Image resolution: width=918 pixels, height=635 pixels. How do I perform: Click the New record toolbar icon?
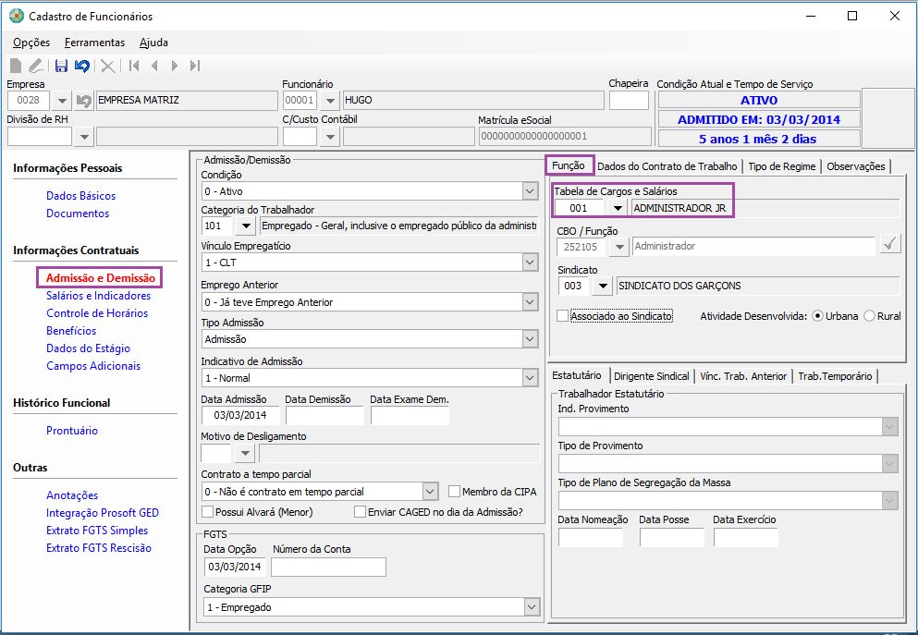(x=16, y=66)
